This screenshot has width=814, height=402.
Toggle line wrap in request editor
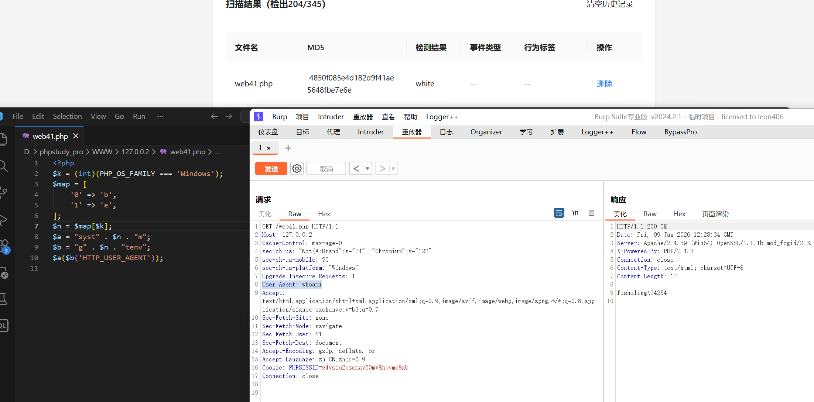559,213
